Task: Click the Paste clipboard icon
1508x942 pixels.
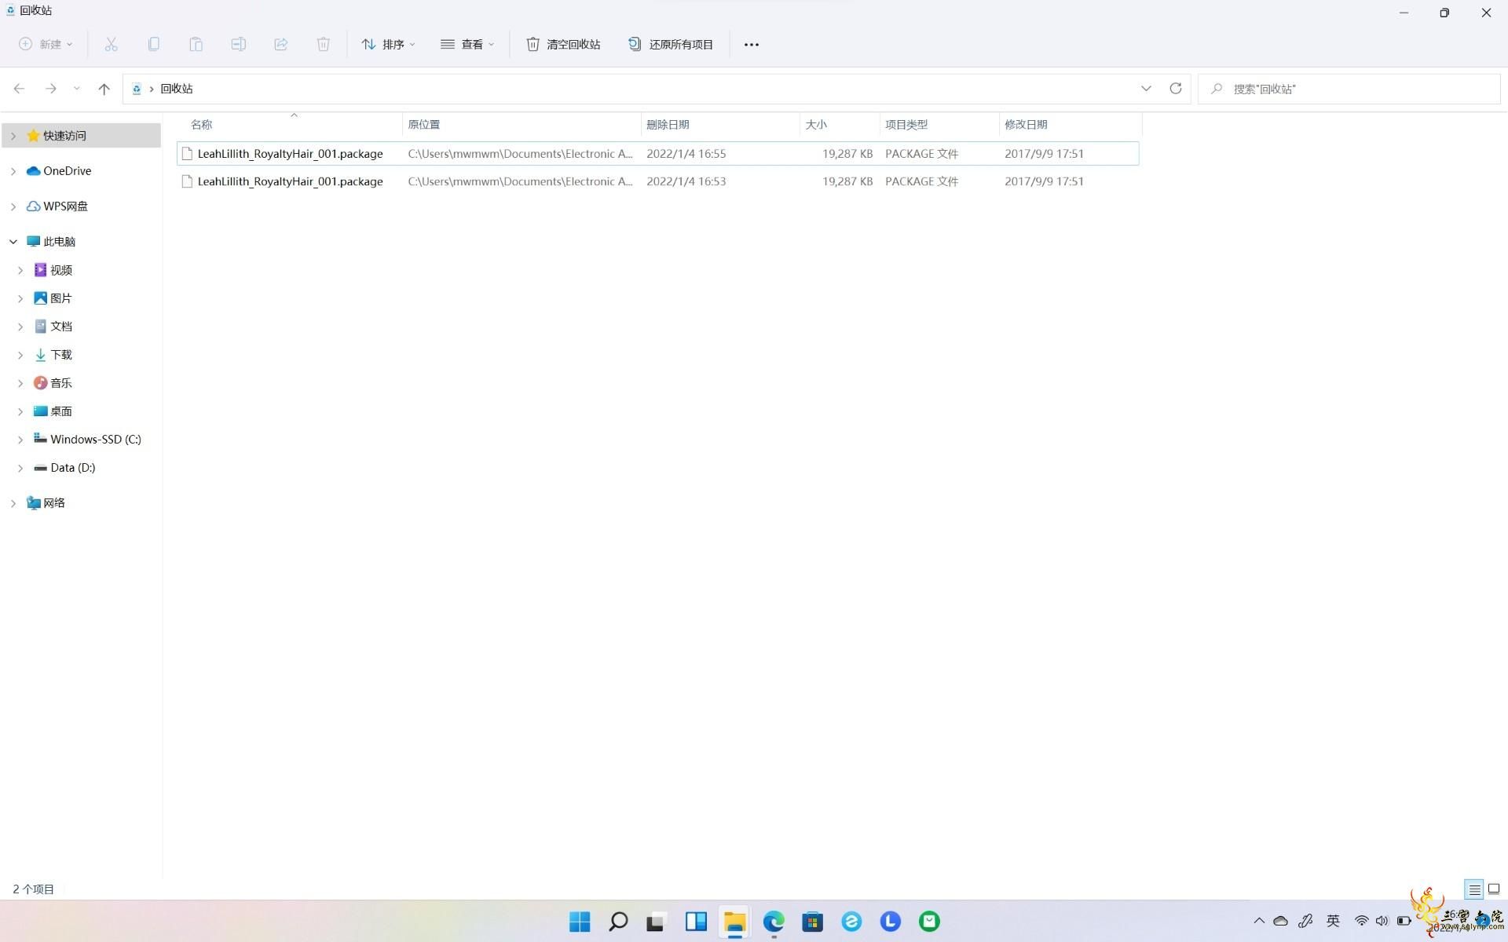Action: [196, 44]
